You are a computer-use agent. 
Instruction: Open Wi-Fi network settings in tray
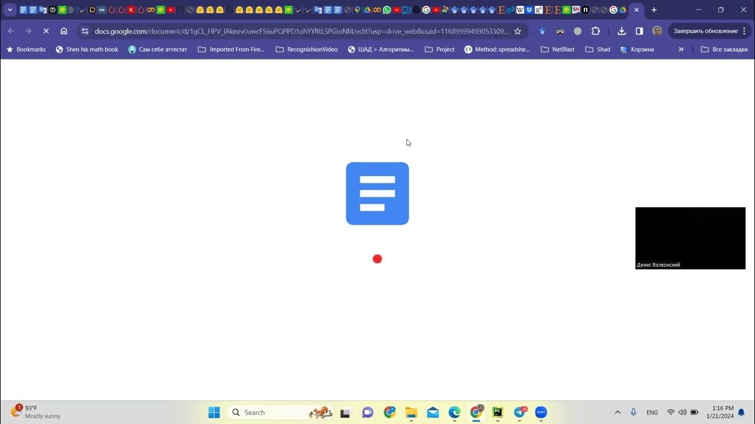click(671, 412)
